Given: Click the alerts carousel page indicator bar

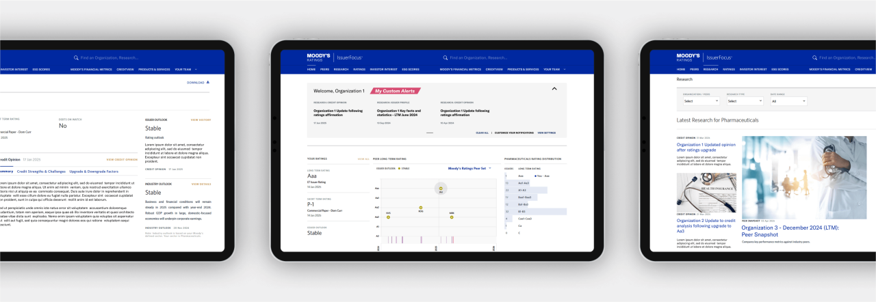Looking at the screenshot, I should tap(430, 133).
